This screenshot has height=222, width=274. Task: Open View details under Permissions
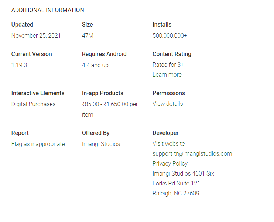click(168, 104)
